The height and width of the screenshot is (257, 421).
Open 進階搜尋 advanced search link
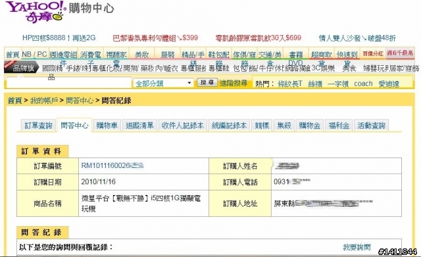[x=234, y=83]
